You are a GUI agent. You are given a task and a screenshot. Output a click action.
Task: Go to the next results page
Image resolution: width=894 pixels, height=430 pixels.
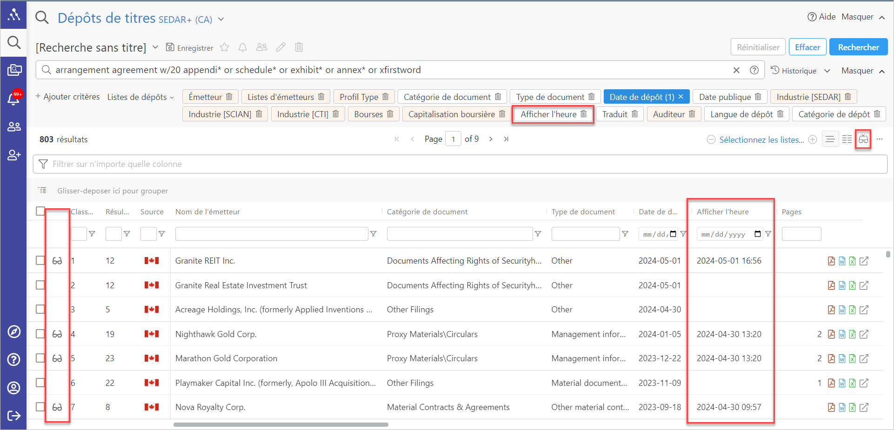click(x=491, y=139)
